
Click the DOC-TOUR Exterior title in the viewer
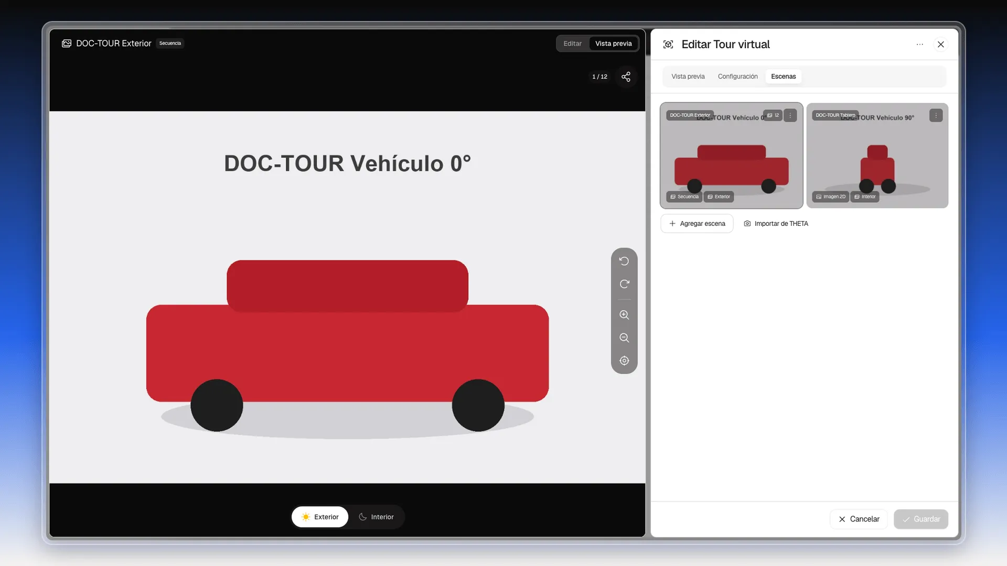click(x=114, y=43)
